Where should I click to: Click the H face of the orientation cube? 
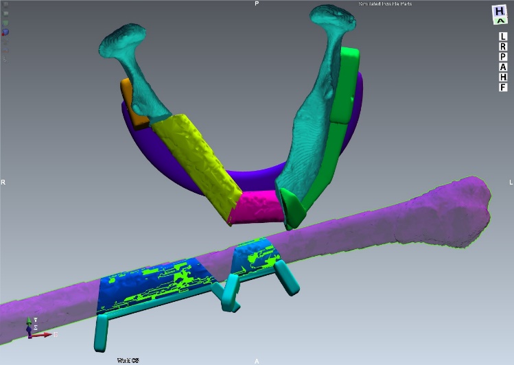(498, 12)
